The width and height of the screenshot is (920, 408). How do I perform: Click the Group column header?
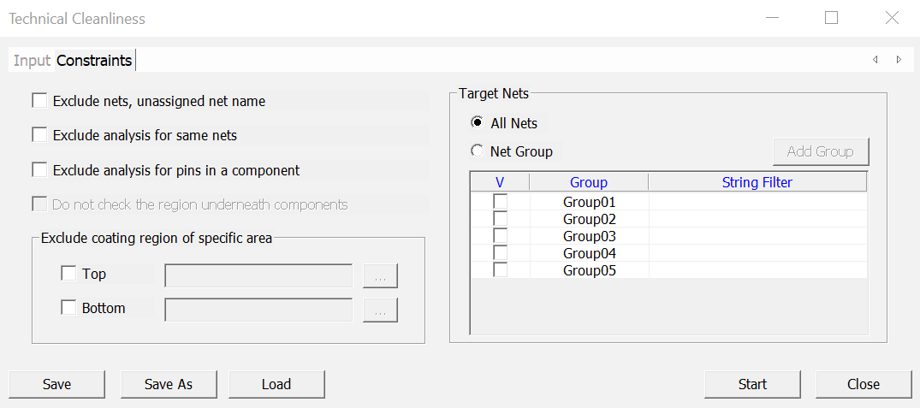588,182
